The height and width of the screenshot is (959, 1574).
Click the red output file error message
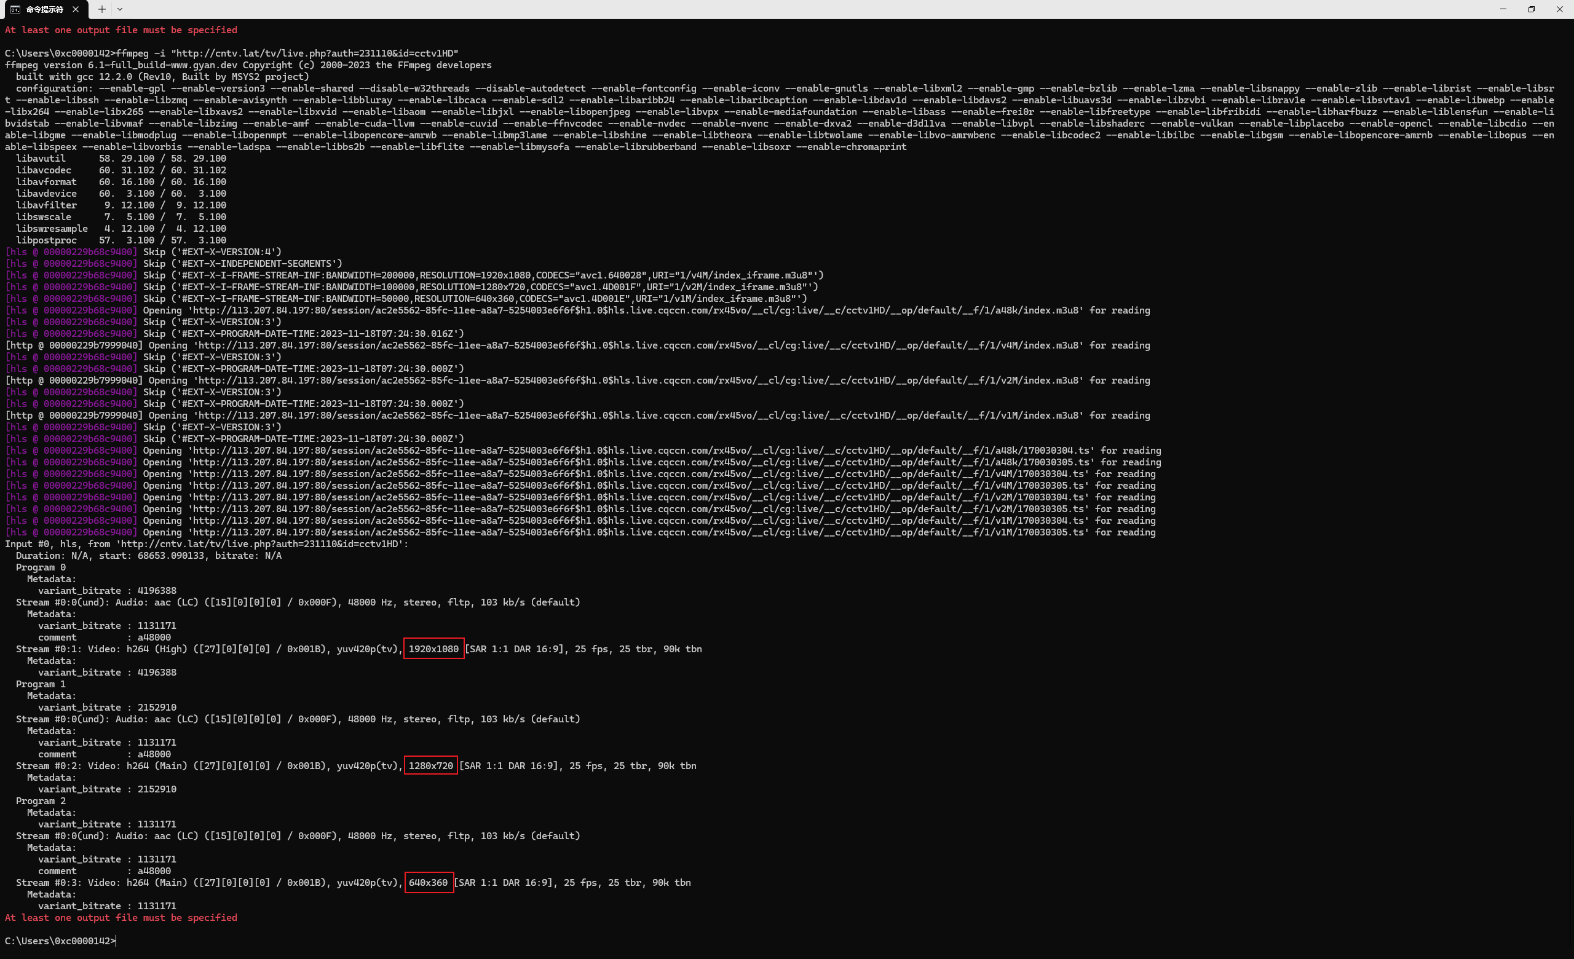click(121, 917)
